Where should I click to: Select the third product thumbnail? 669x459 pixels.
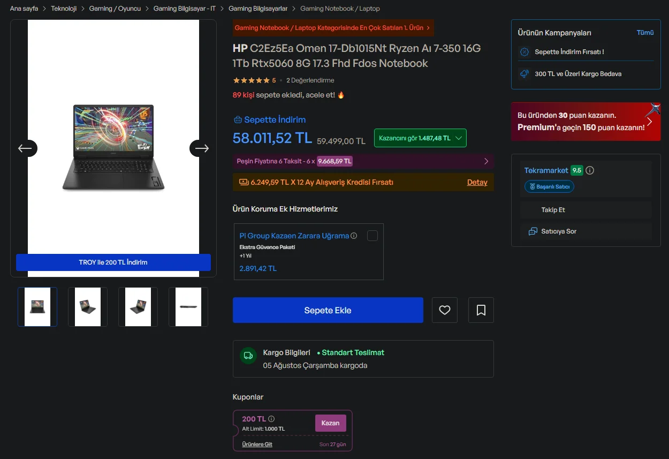[x=138, y=307]
